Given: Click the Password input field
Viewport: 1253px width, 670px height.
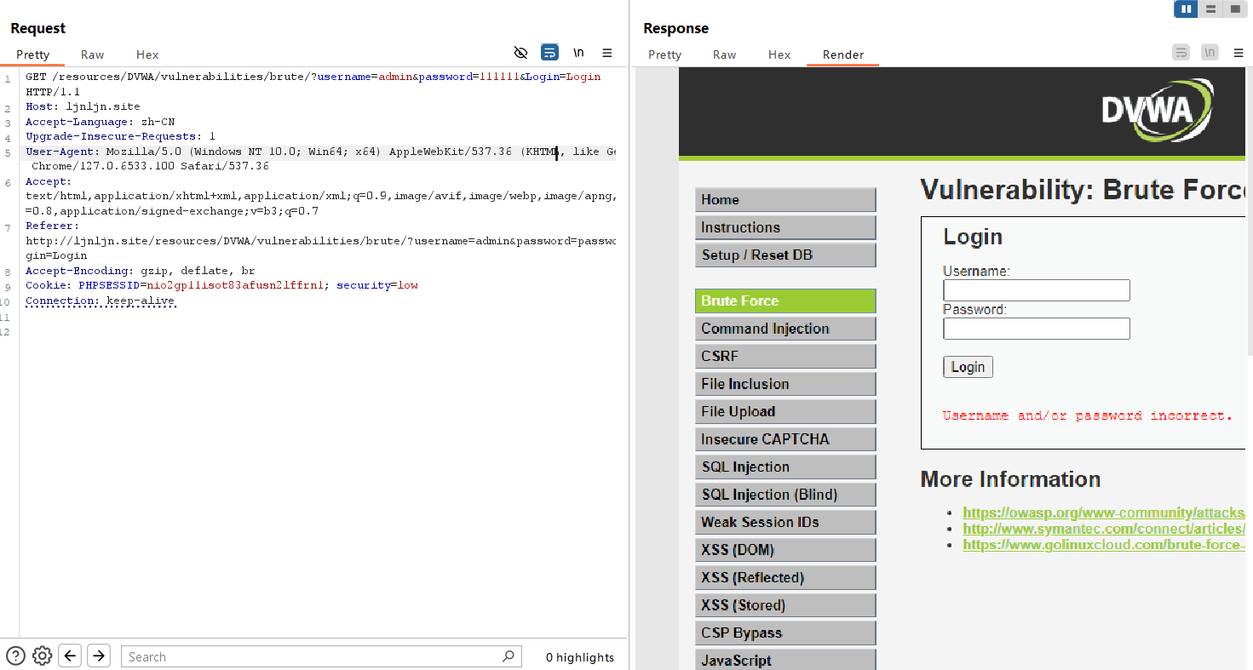Looking at the screenshot, I should pos(1037,329).
